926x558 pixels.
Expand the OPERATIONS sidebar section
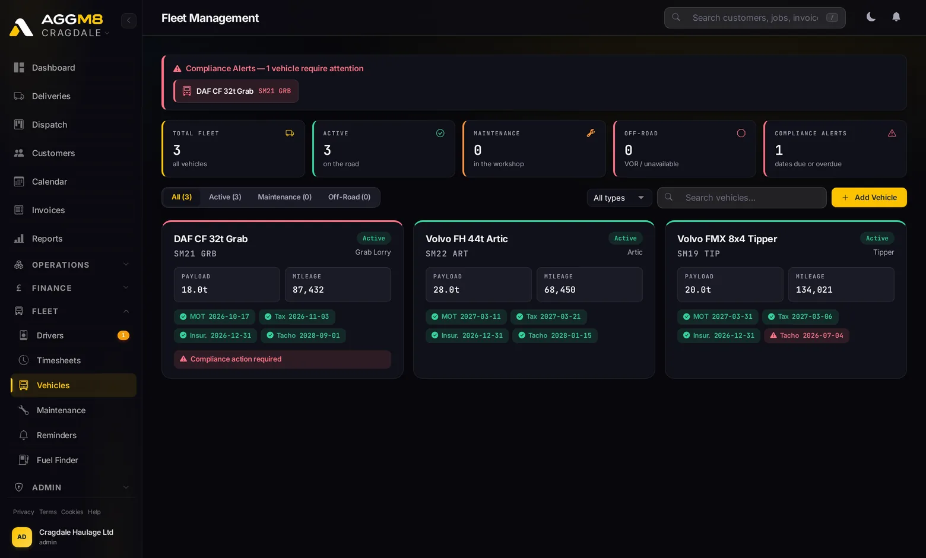click(x=72, y=265)
